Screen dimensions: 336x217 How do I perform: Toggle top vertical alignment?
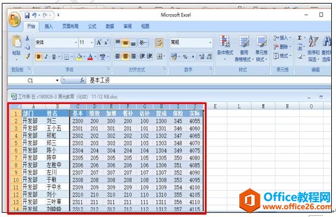pyautogui.click(x=118, y=43)
